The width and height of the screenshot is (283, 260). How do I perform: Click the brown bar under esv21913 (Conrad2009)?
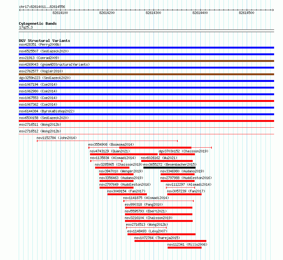tap(146, 61)
